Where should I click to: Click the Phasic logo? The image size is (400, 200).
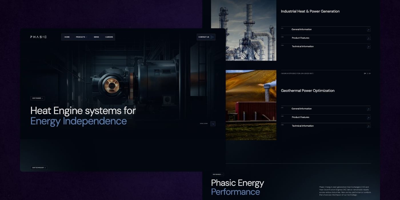pos(38,37)
